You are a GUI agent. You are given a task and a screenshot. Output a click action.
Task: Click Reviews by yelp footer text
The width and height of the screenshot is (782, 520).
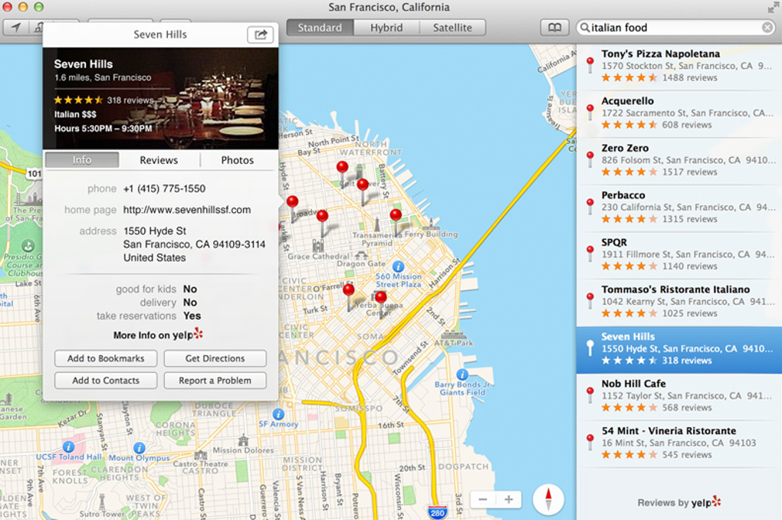[x=678, y=502]
